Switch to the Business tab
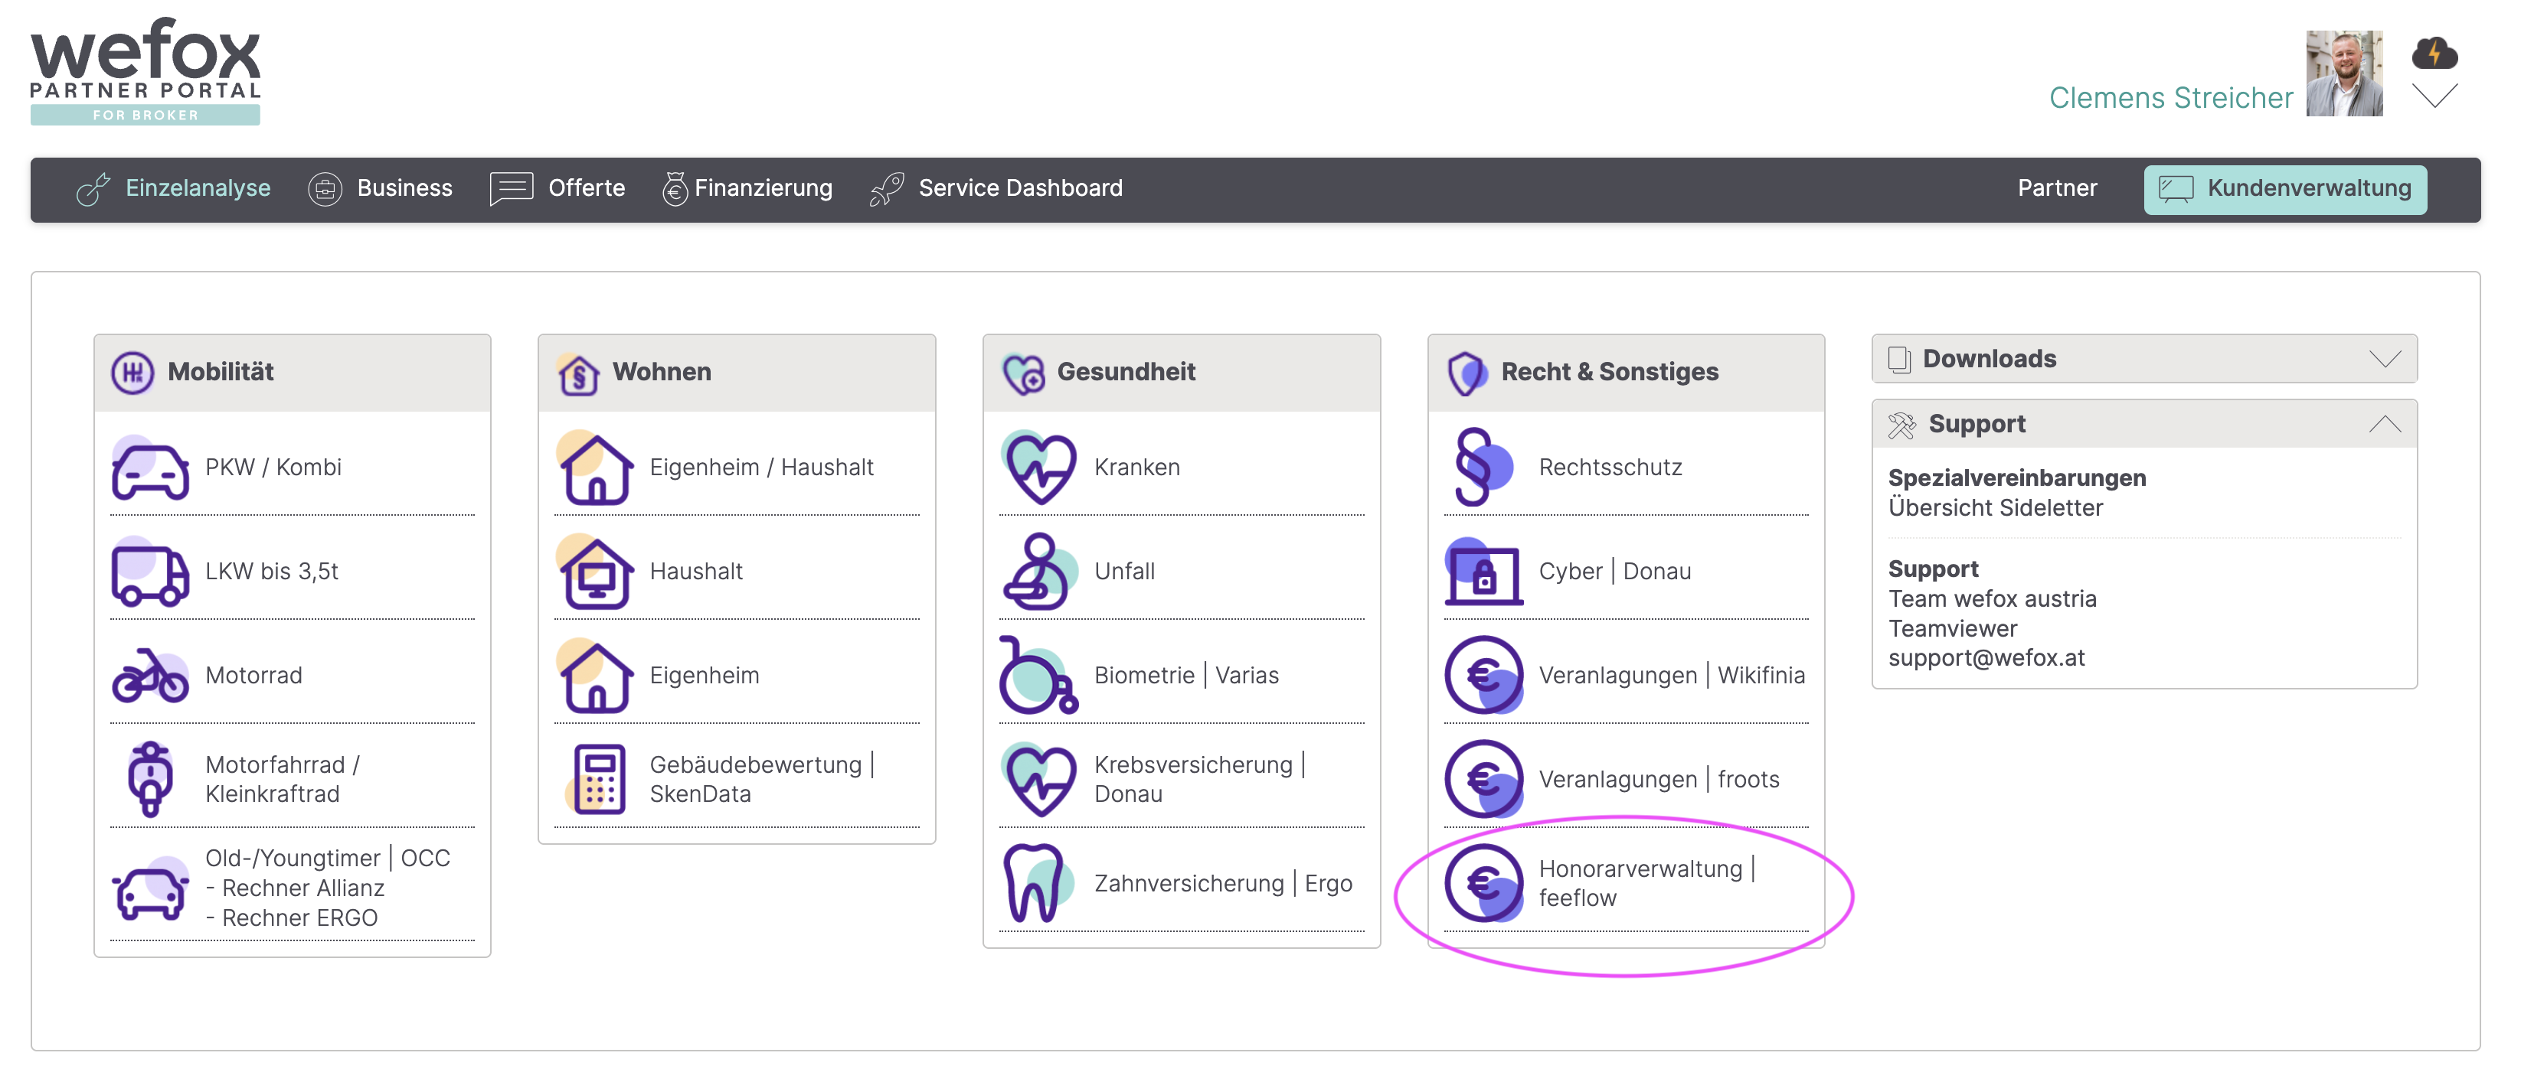The height and width of the screenshot is (1082, 2521). click(380, 187)
